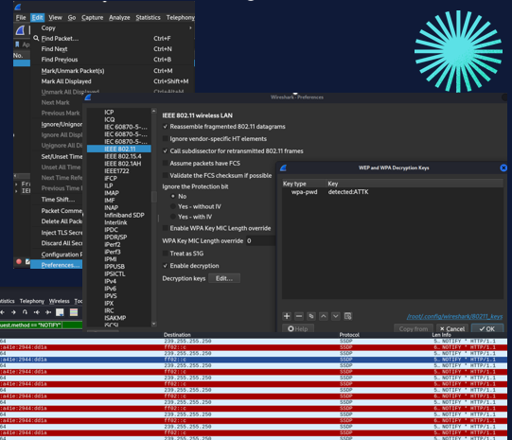
Task: Expand the IEEE tree node in packet details
Action: point(16,191)
